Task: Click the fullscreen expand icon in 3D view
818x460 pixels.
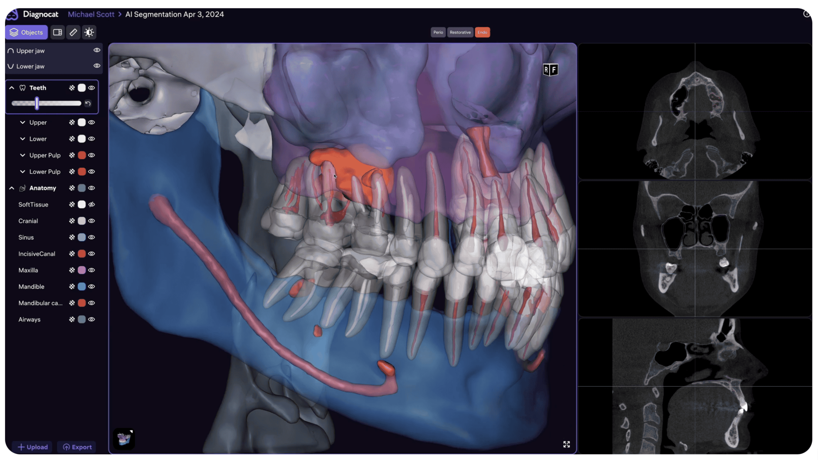Action: pos(566,444)
